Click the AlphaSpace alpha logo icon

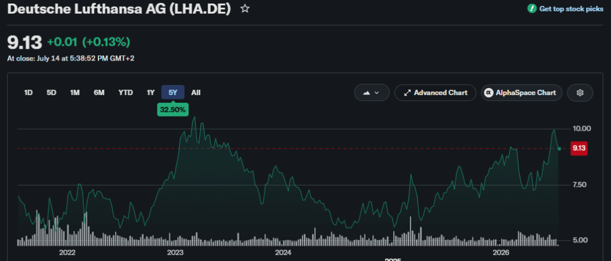tap(488, 93)
